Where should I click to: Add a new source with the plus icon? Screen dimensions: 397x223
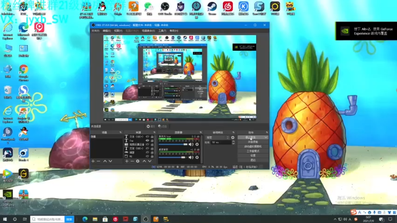(x=127, y=161)
